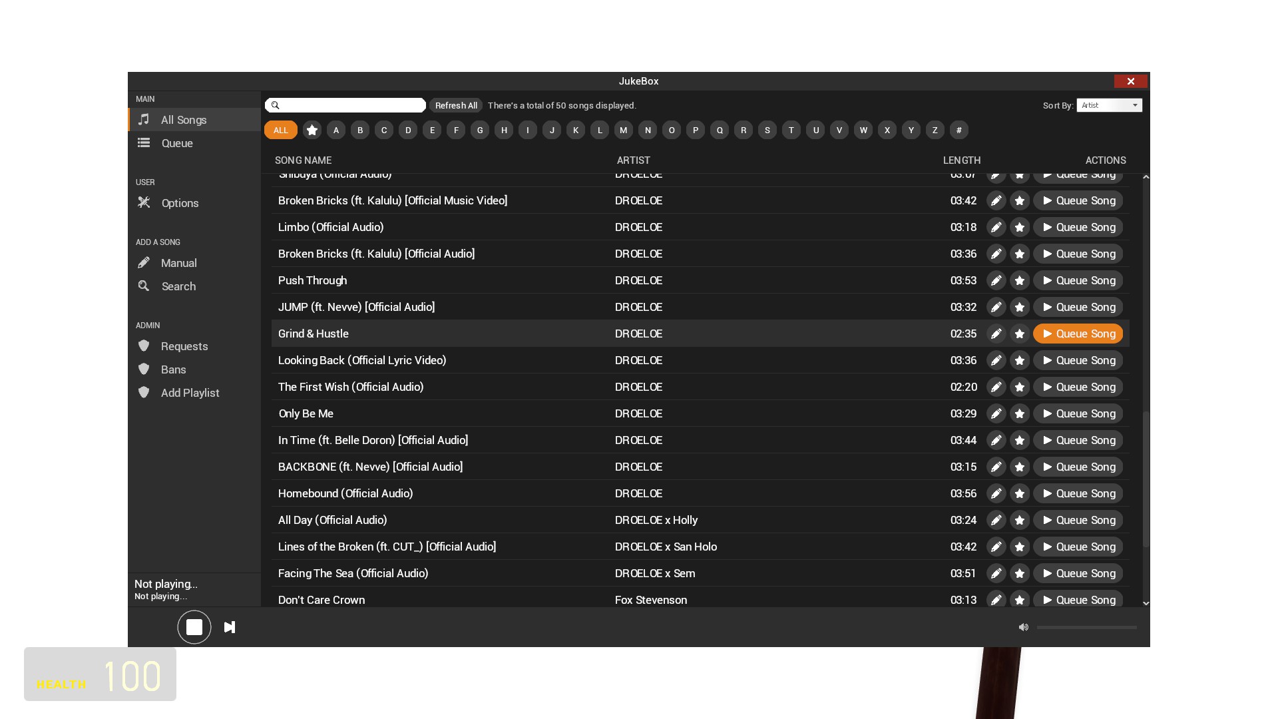Filter songs by letter H
1278x719 pixels.
[504, 130]
